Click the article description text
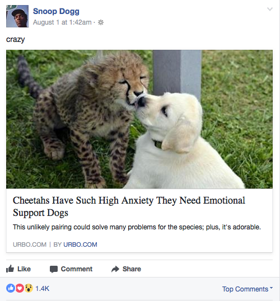Screen dimensions: 280x301 (137, 227)
